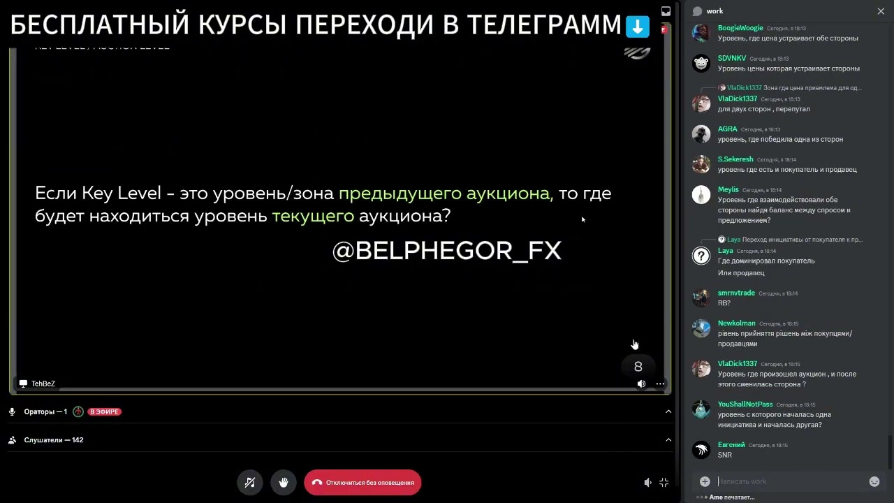Click the microphone icon beside Ораторы
Image resolution: width=894 pixels, height=503 pixels.
click(x=12, y=411)
